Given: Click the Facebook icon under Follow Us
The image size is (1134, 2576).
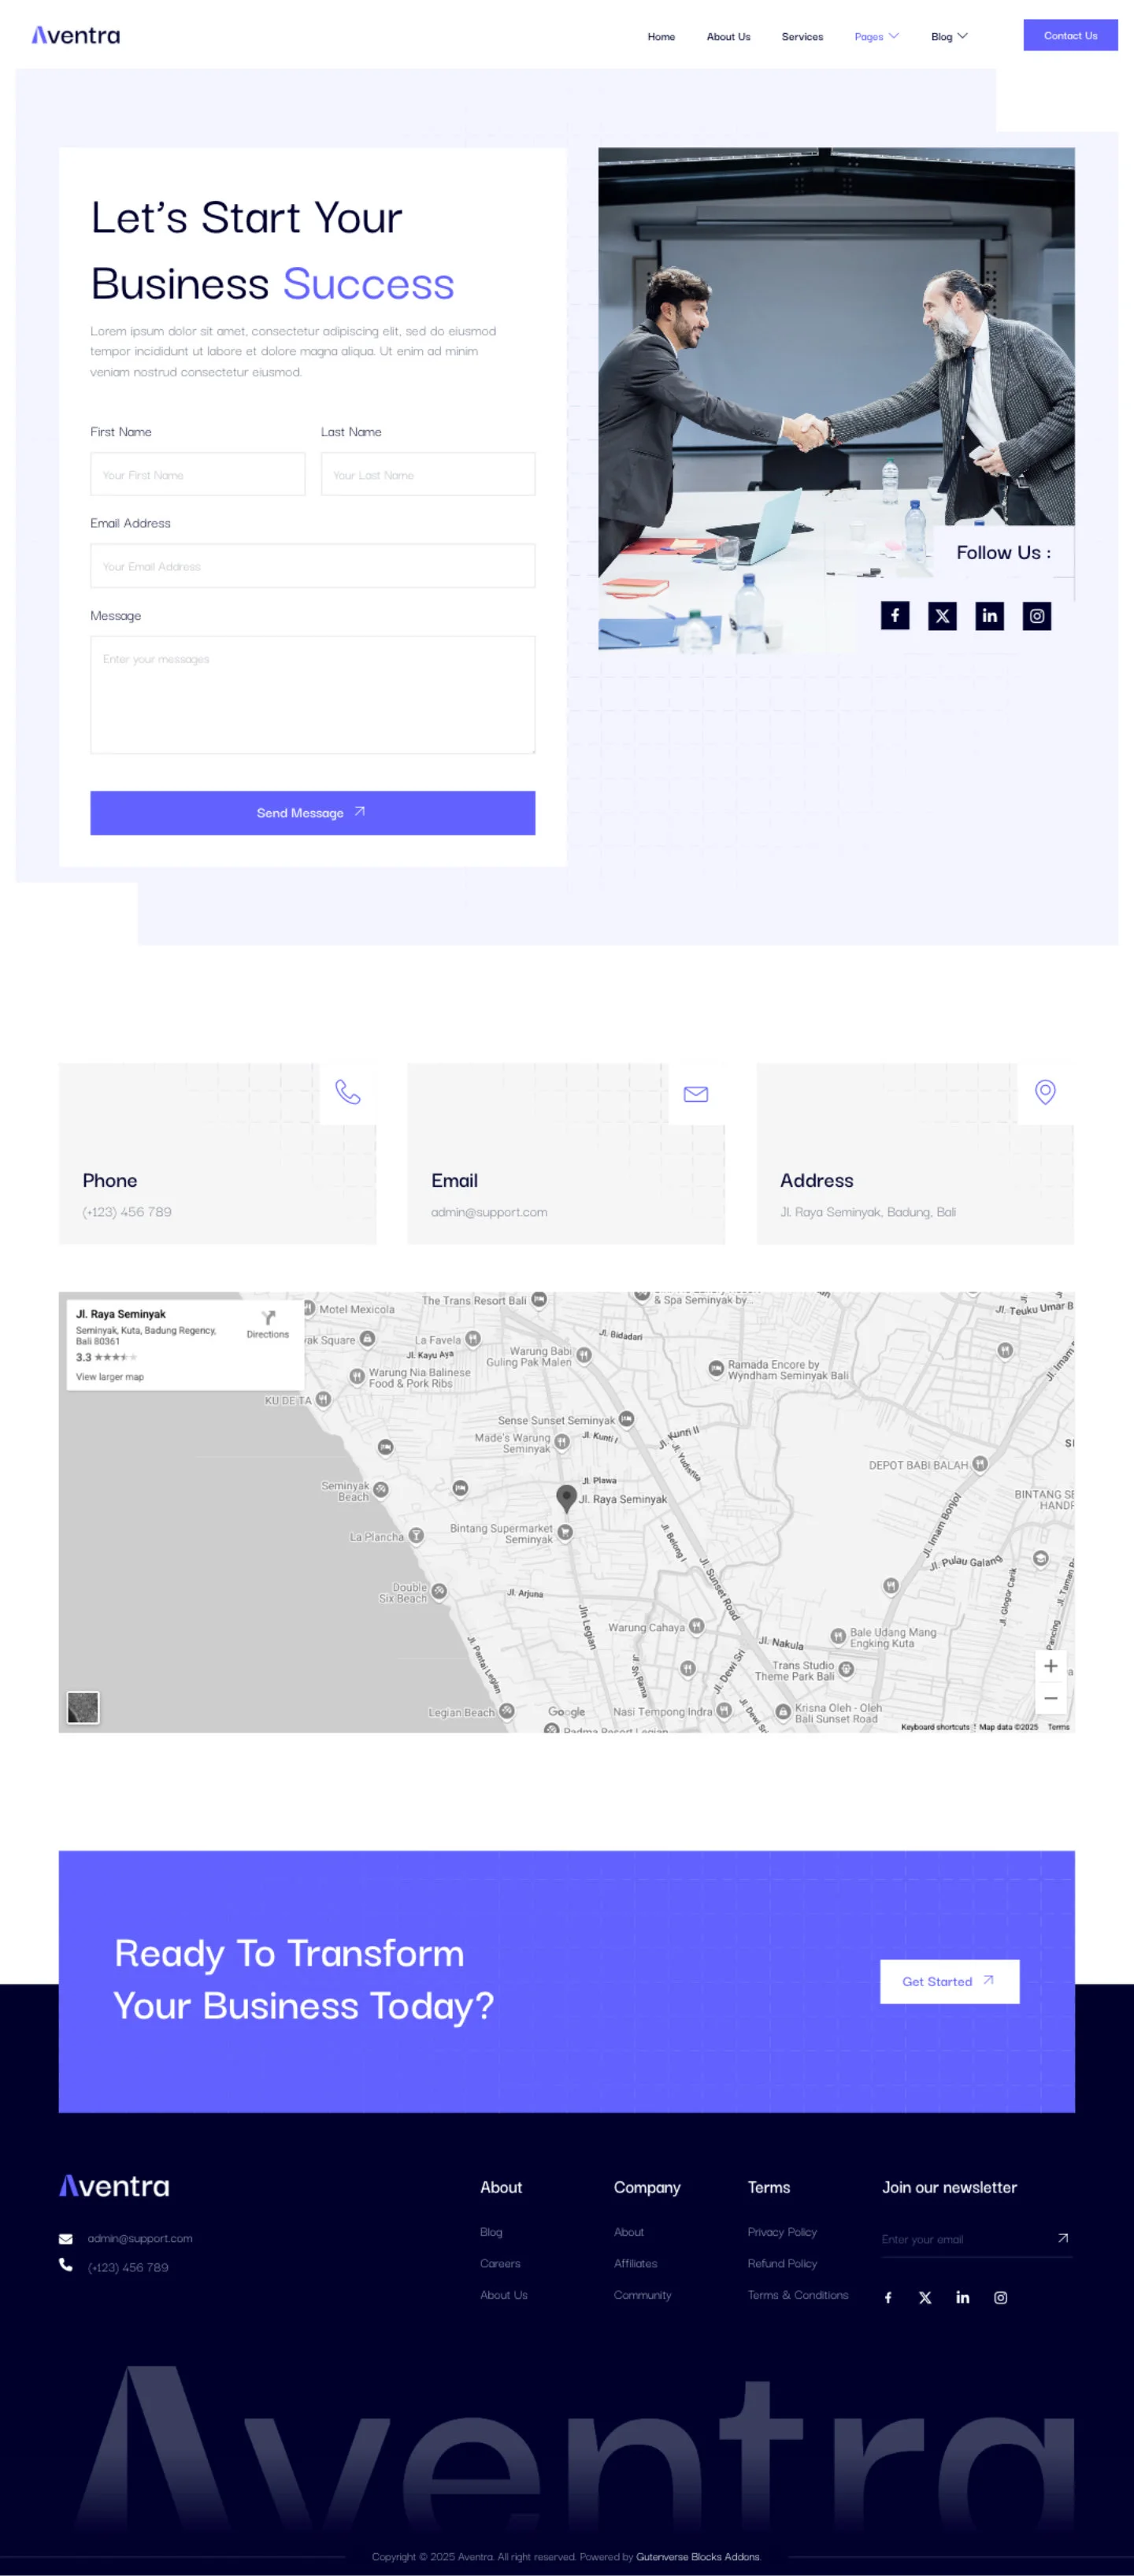Looking at the screenshot, I should [894, 616].
